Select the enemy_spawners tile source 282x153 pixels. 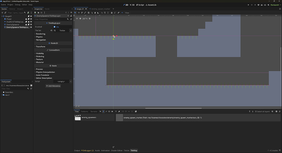tap(94, 118)
